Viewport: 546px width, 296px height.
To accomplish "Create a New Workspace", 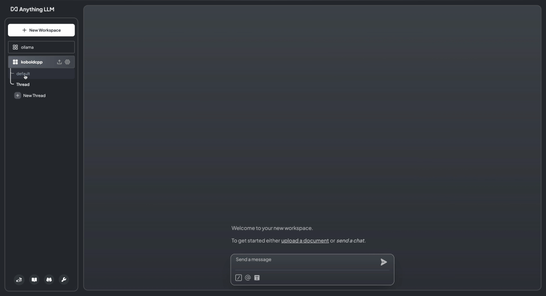I will click(x=42, y=30).
